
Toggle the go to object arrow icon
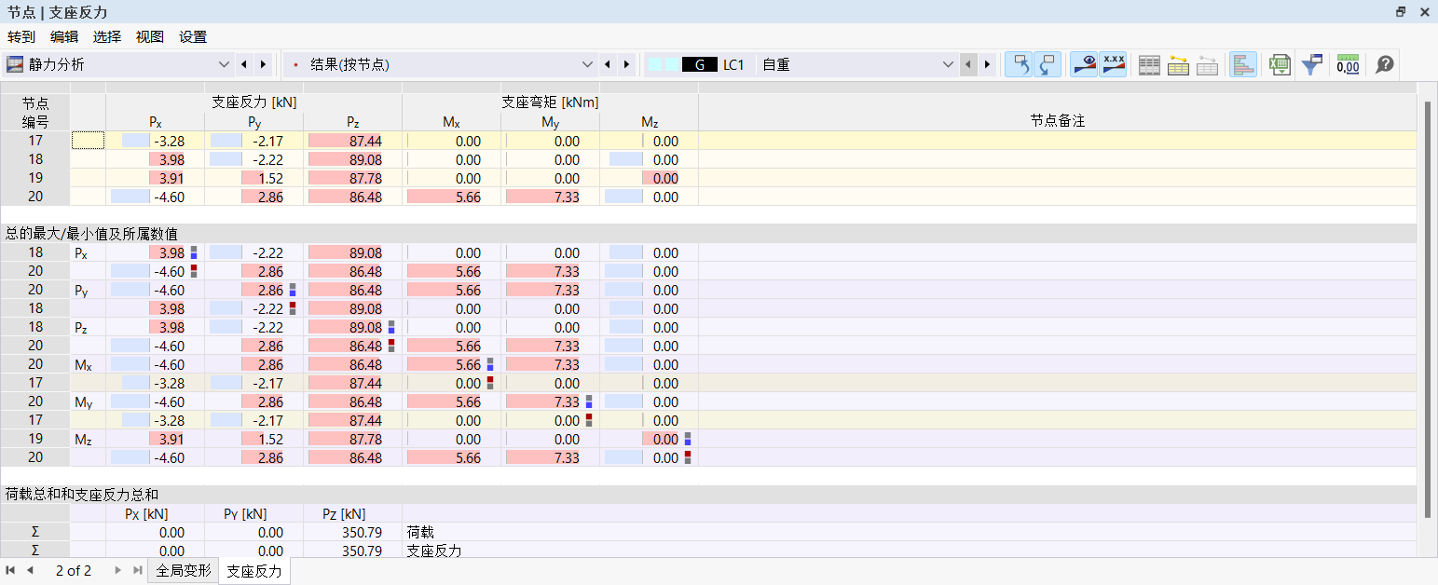1021,64
